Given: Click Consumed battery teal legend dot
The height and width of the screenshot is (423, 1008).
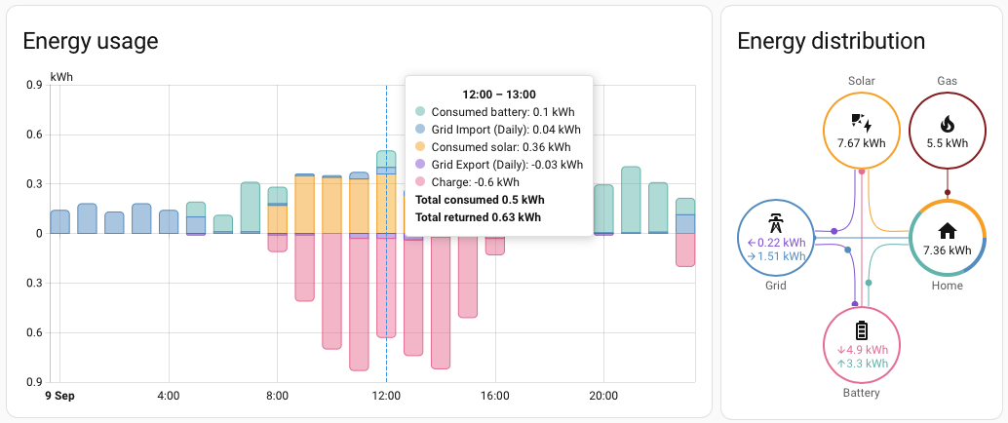Looking at the screenshot, I should coord(420,112).
